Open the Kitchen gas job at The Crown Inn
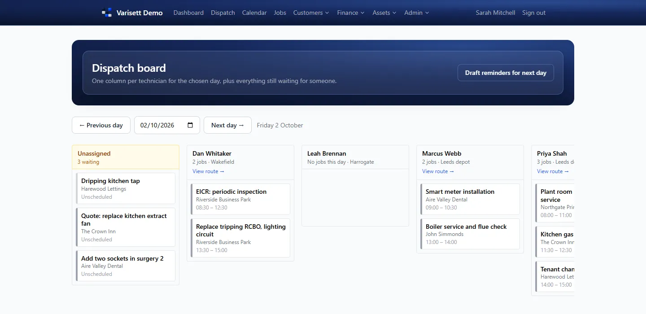The image size is (646, 314). pyautogui.click(x=555, y=242)
